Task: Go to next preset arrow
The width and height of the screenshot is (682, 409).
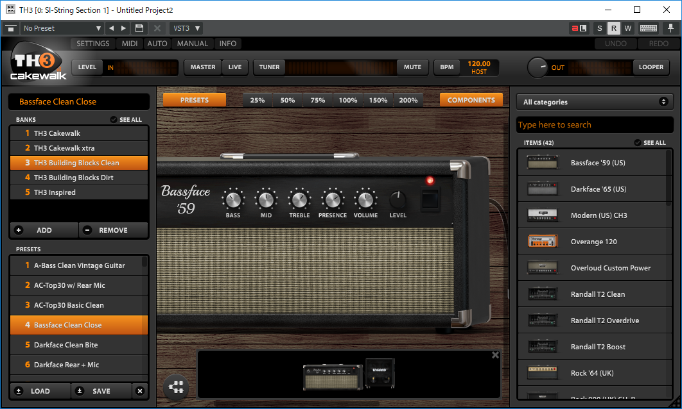Action: pyautogui.click(x=123, y=28)
